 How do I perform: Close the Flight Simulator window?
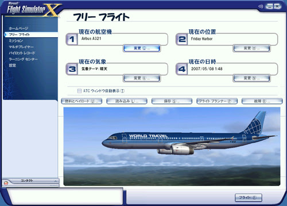277,6
